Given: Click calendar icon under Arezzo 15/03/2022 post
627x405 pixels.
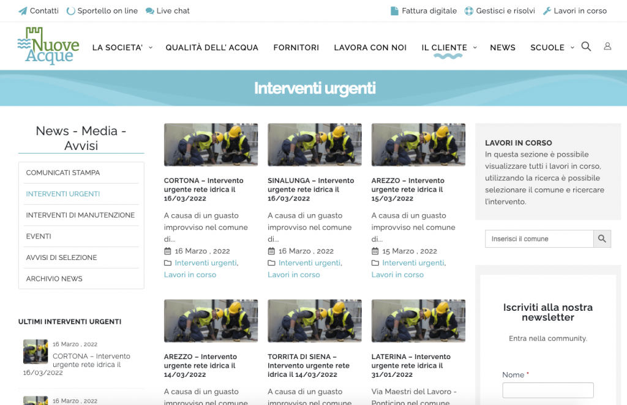Looking at the screenshot, I should point(375,251).
